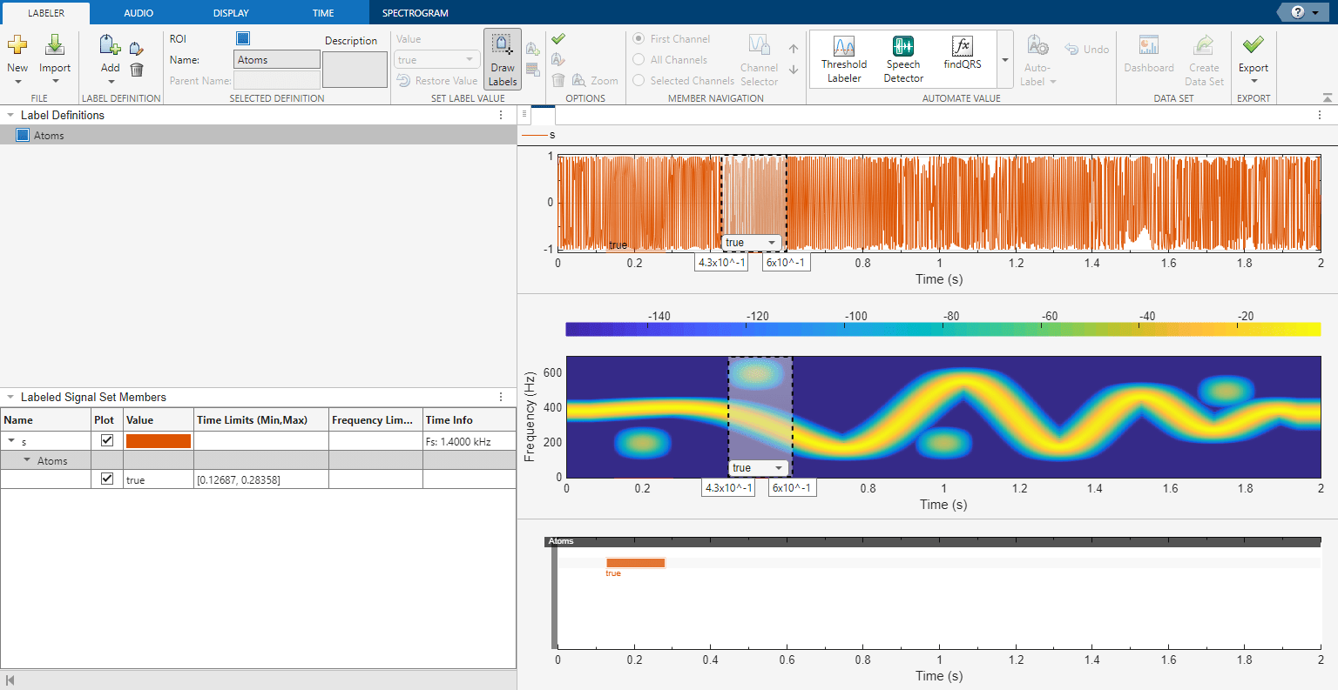Select the findQRS automation function

pyautogui.click(x=962, y=47)
